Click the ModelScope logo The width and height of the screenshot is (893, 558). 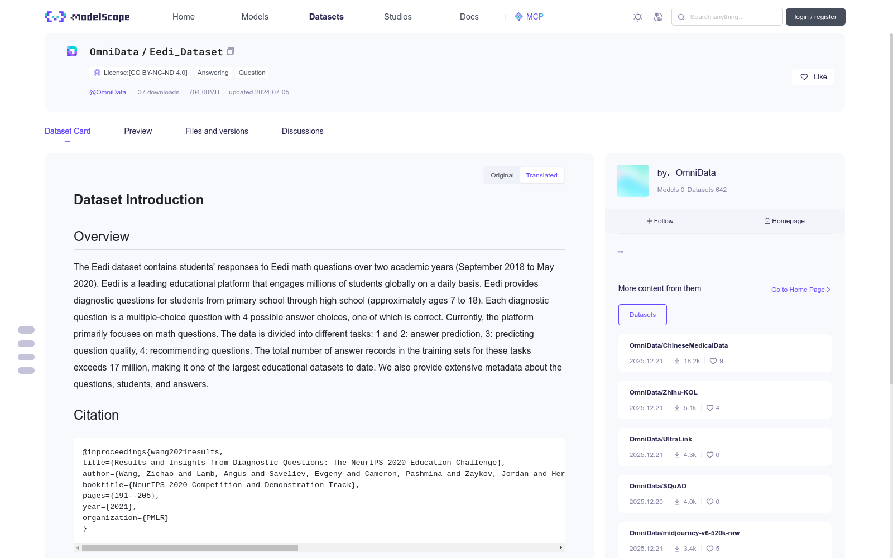point(87,17)
